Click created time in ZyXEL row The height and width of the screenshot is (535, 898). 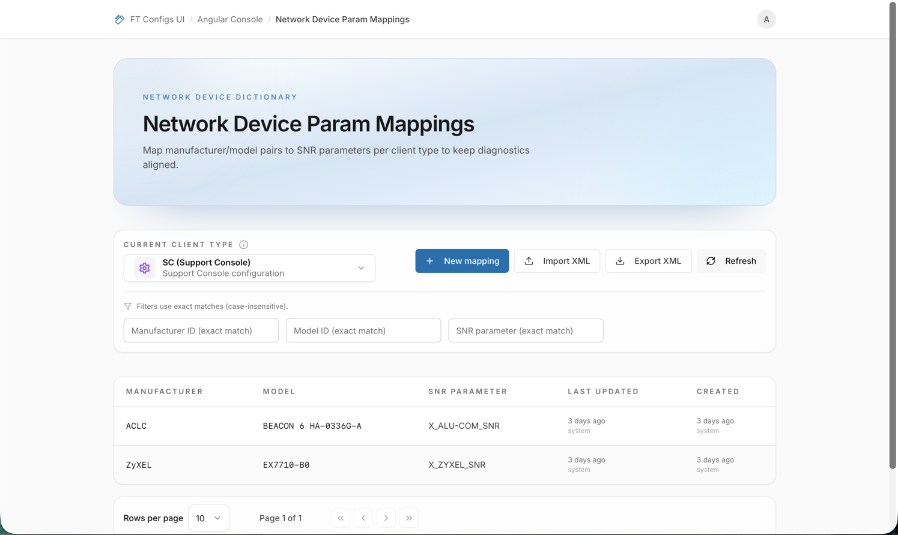tap(715, 460)
